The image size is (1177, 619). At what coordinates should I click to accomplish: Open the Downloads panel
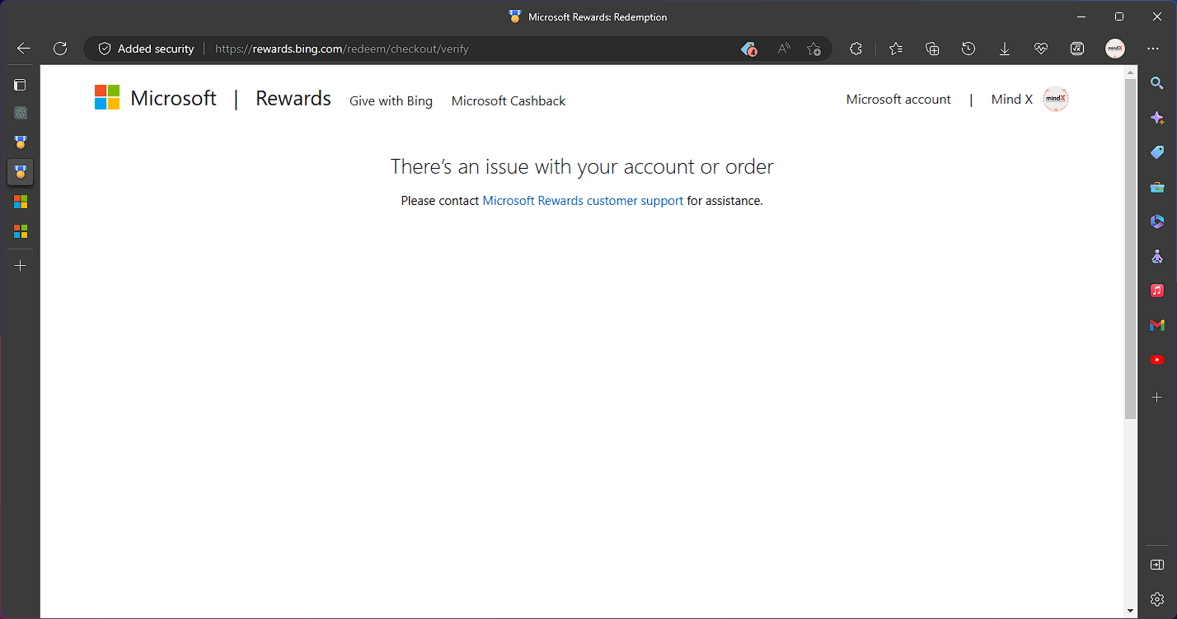coord(1005,49)
